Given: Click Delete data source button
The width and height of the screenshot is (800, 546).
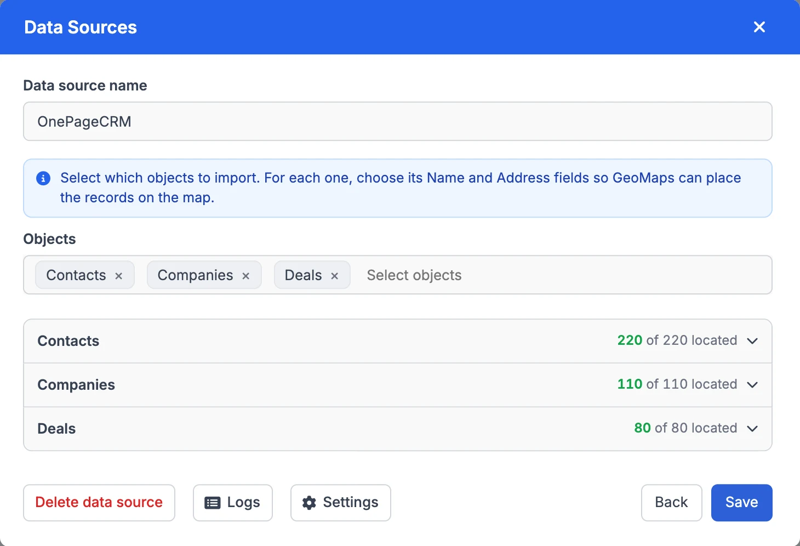Looking at the screenshot, I should coord(99,502).
